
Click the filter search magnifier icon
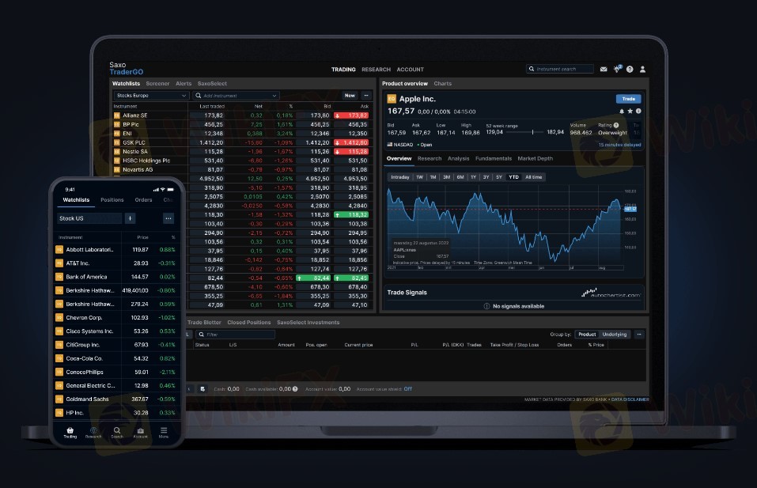(202, 335)
